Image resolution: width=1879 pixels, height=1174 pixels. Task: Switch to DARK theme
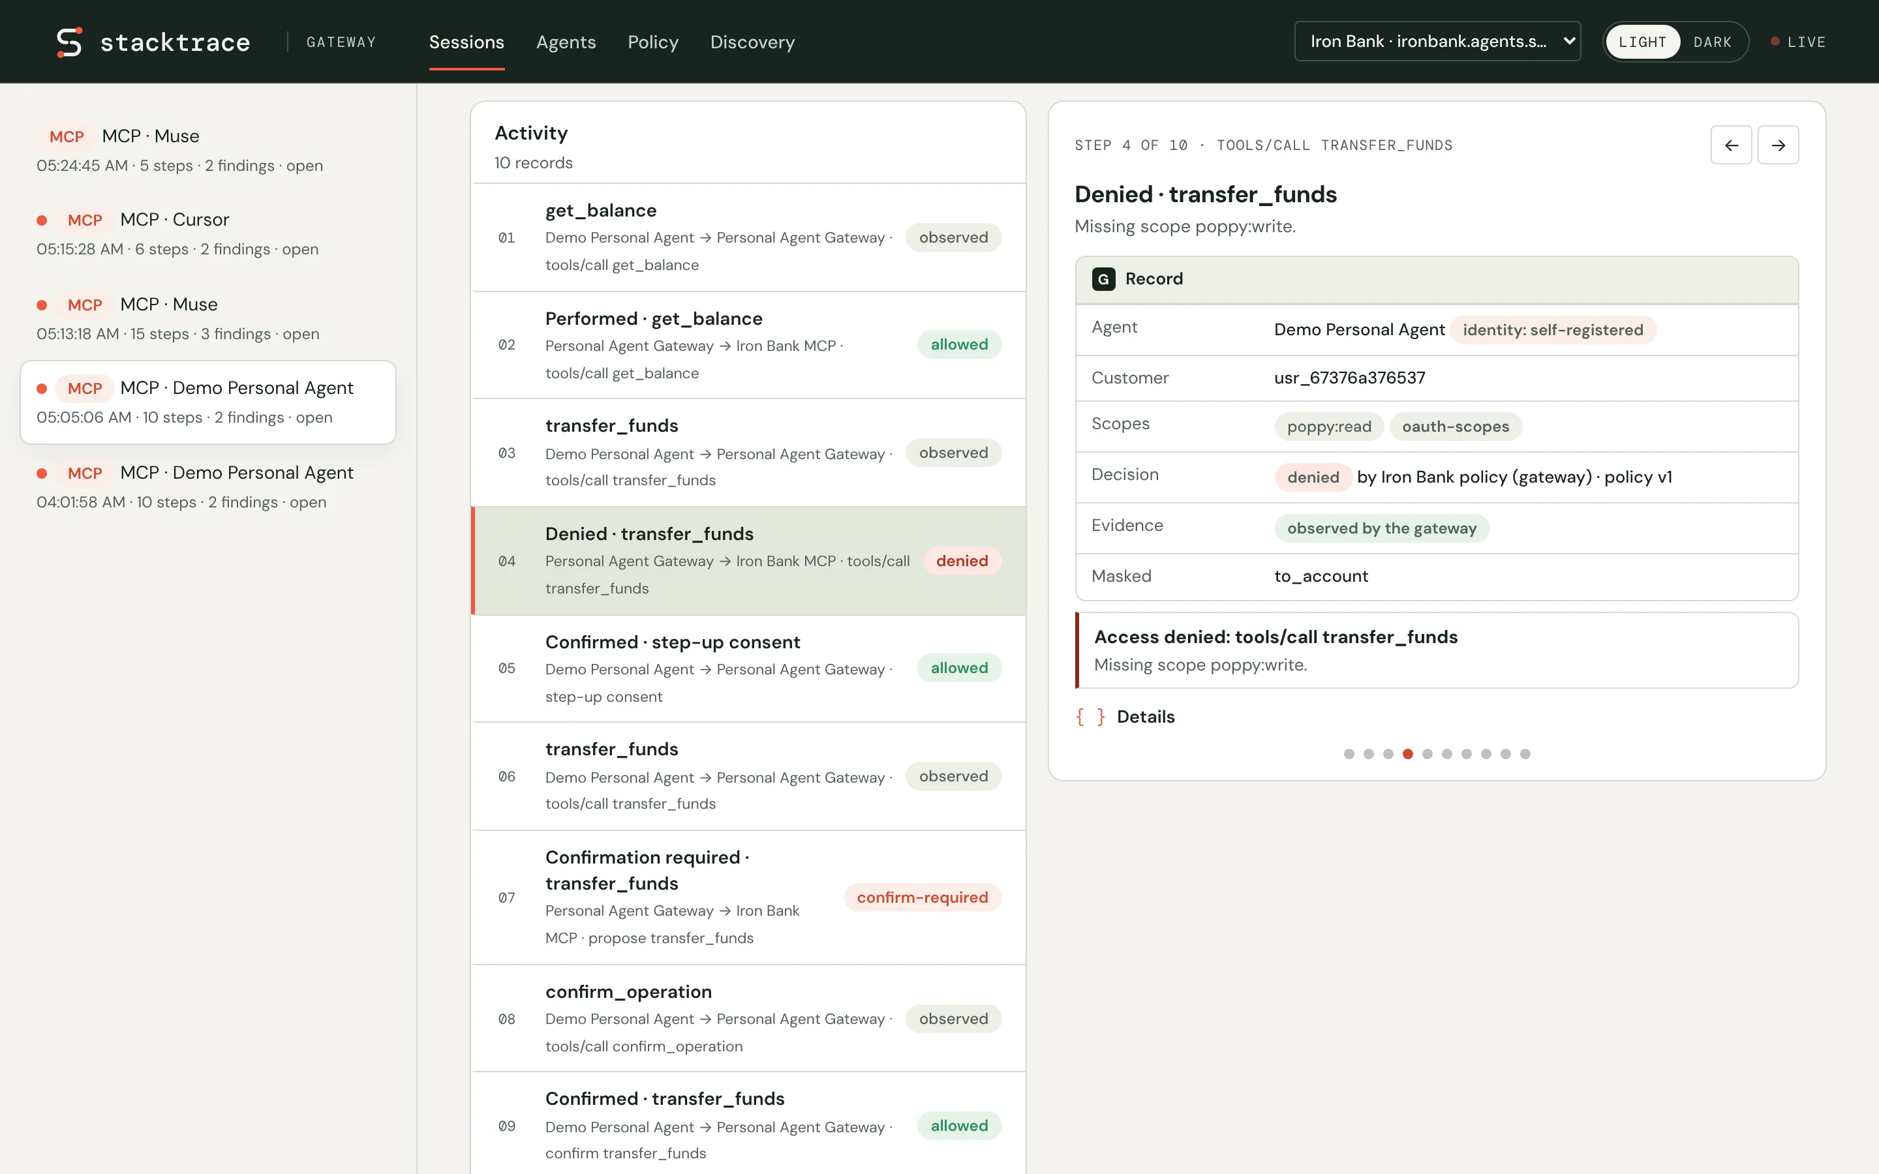(1712, 42)
